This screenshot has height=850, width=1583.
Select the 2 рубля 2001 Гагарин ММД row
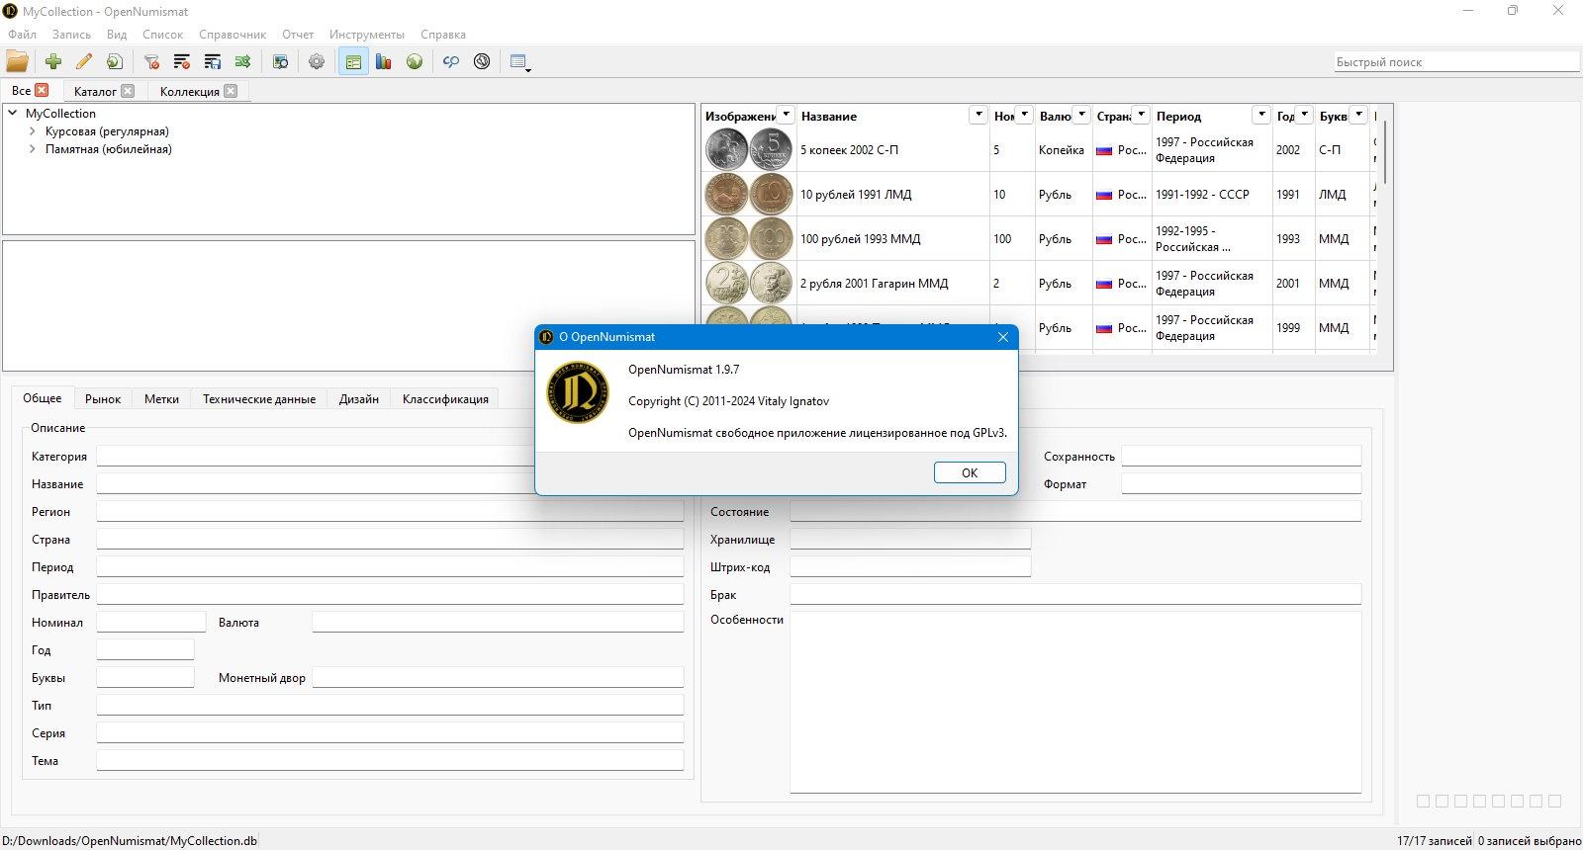1038,283
